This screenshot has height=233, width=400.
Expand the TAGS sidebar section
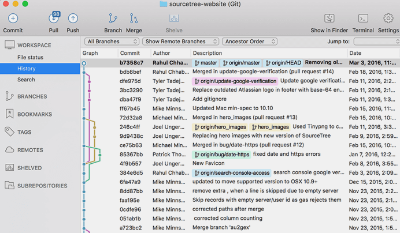[x=24, y=132]
